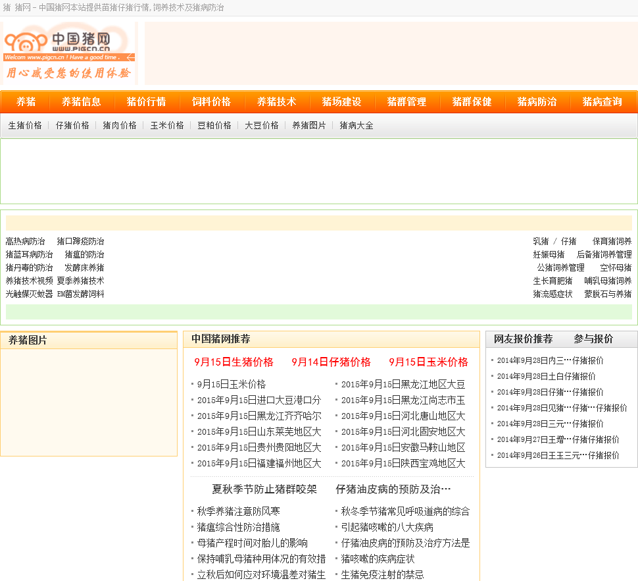
Task: Open the 公猪饲养管理 link
Action: pyautogui.click(x=560, y=267)
